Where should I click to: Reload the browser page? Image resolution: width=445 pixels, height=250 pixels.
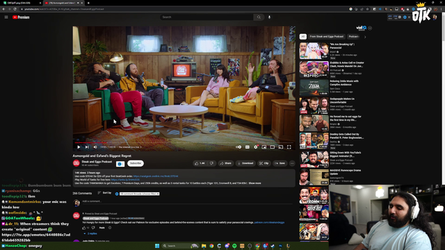pos(15,9)
